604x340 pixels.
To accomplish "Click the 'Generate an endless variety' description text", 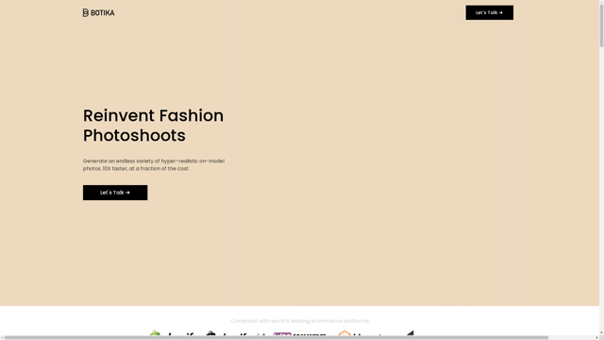I will [x=154, y=164].
